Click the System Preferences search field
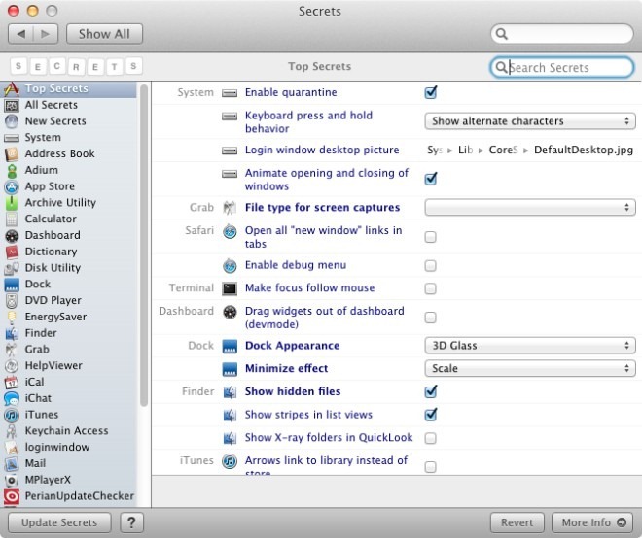642x538 pixels. tap(562, 34)
